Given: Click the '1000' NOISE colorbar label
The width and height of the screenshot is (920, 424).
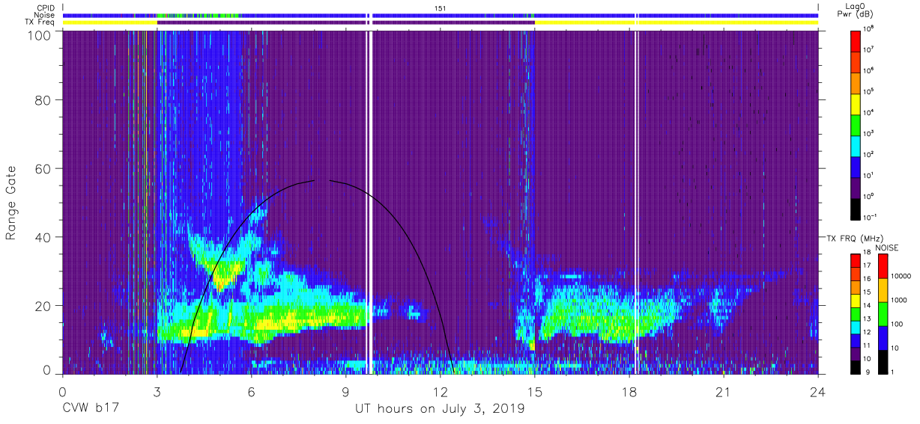Looking at the screenshot, I should [x=898, y=299].
